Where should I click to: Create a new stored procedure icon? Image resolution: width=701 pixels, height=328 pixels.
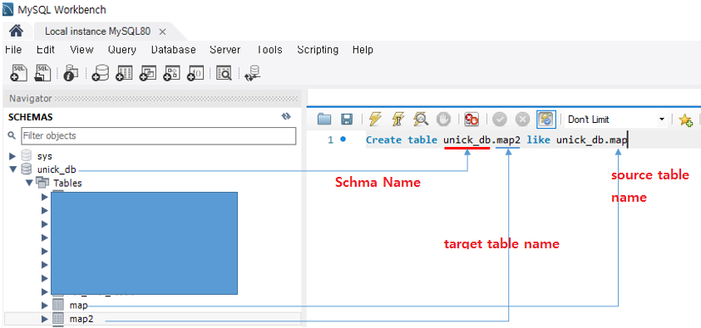(x=171, y=73)
